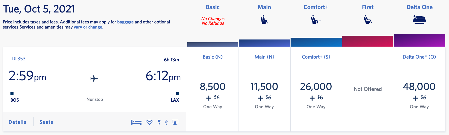The height and width of the screenshot is (135, 449).
Task: Open the baggage fees link
Action: coord(125,22)
